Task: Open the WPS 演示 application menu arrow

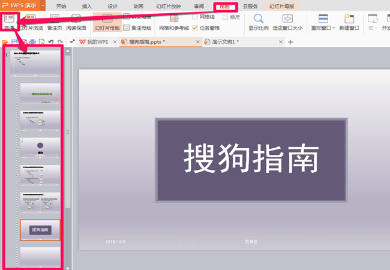Action: click(43, 5)
